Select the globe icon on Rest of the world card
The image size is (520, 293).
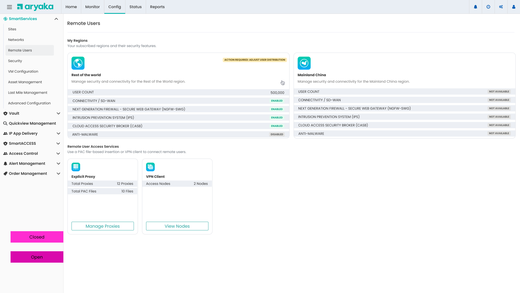[78, 63]
